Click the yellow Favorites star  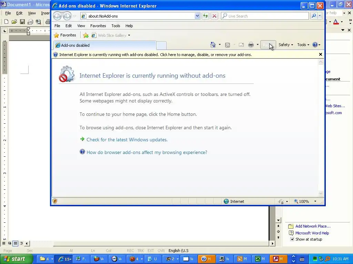click(57, 35)
